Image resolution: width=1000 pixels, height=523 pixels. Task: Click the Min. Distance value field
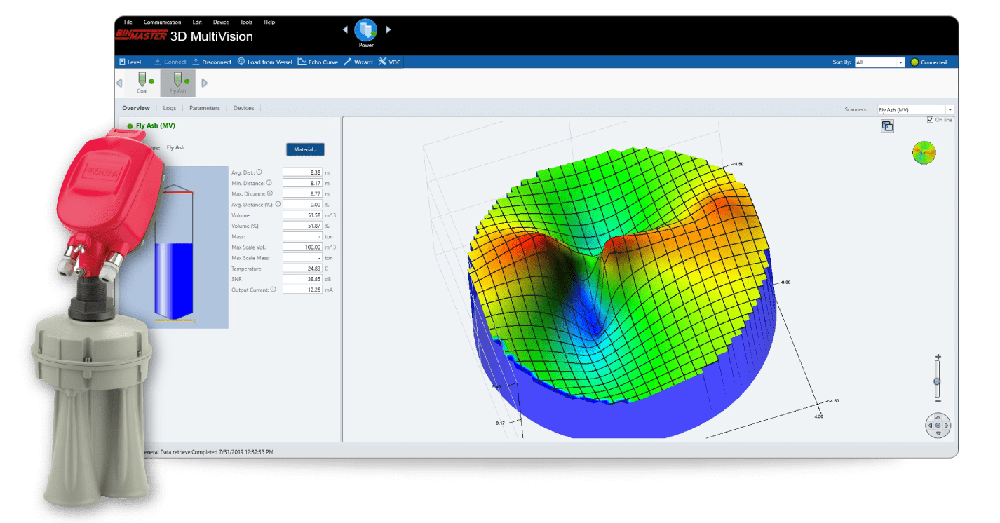[x=302, y=183]
